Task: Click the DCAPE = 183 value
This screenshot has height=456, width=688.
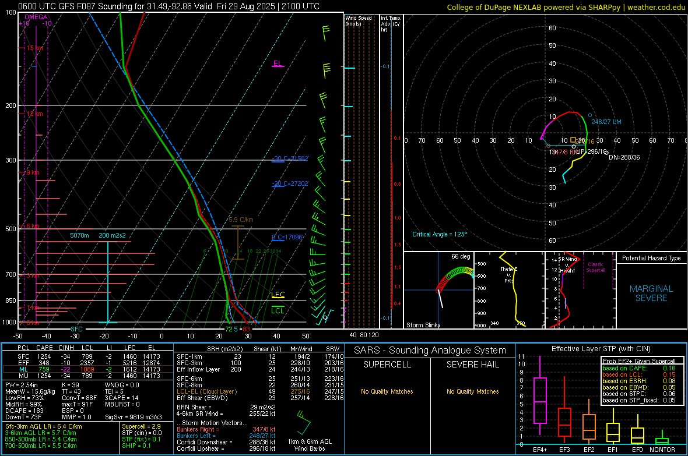Action: pyautogui.click(x=24, y=411)
